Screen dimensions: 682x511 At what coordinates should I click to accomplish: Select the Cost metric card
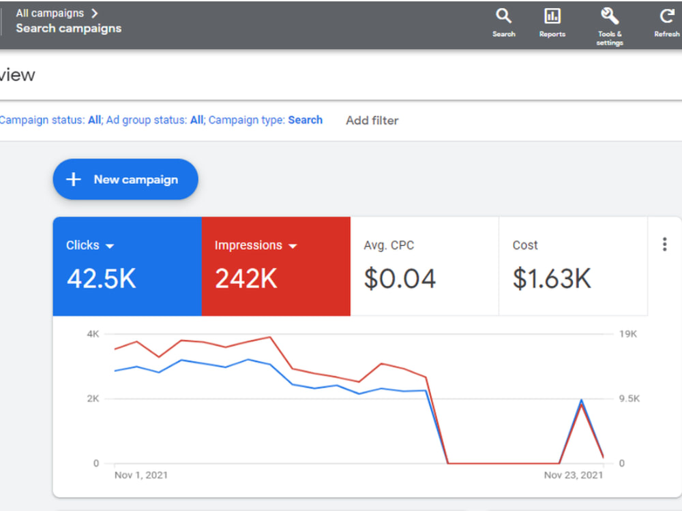coord(574,266)
